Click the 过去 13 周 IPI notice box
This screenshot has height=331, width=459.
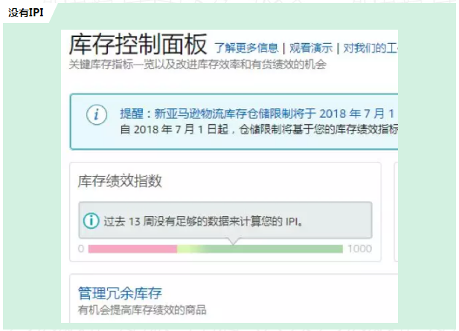tap(225, 220)
